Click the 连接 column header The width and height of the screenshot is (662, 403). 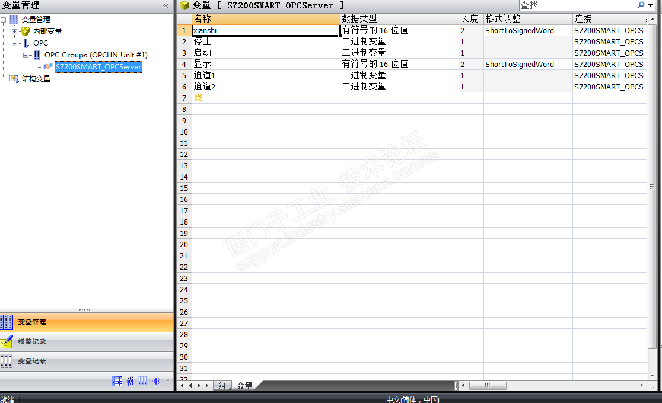(x=609, y=18)
